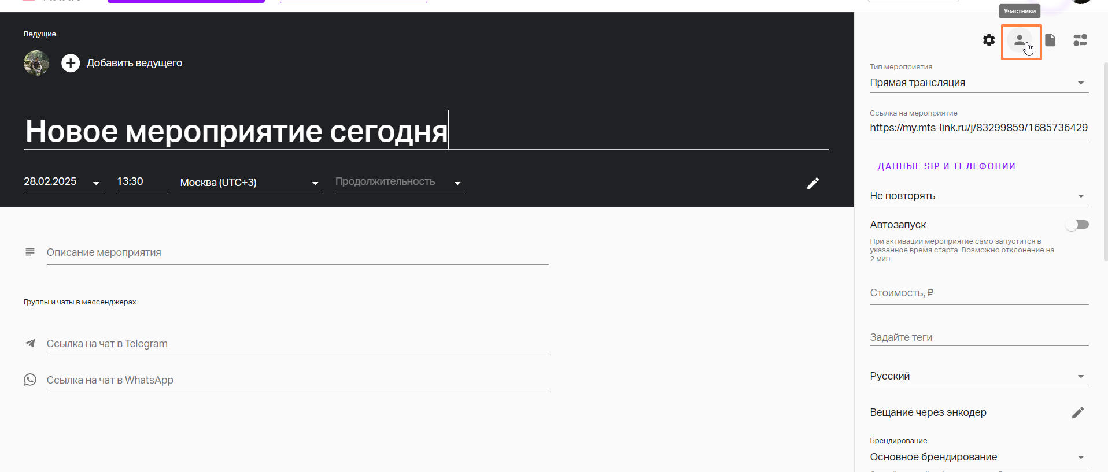Open the Основное брендирование dropdown

tap(978, 457)
